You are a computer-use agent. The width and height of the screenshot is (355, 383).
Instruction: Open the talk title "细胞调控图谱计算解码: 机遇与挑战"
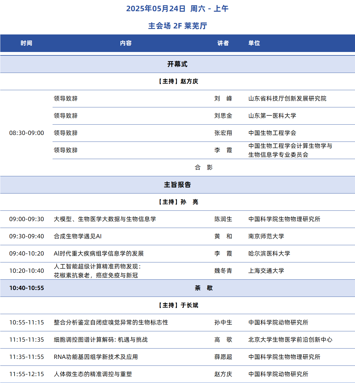pyautogui.click(x=101, y=340)
